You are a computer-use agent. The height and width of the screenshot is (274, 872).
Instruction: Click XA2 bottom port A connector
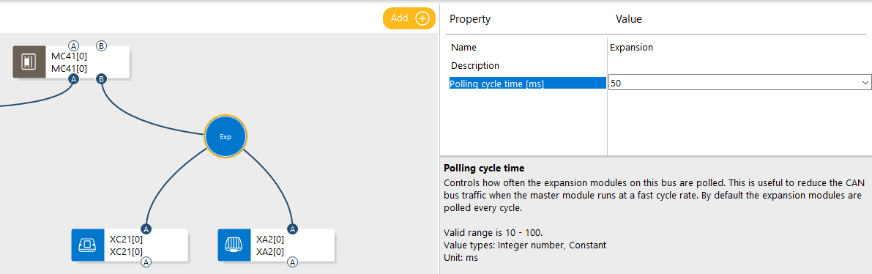pos(293,262)
